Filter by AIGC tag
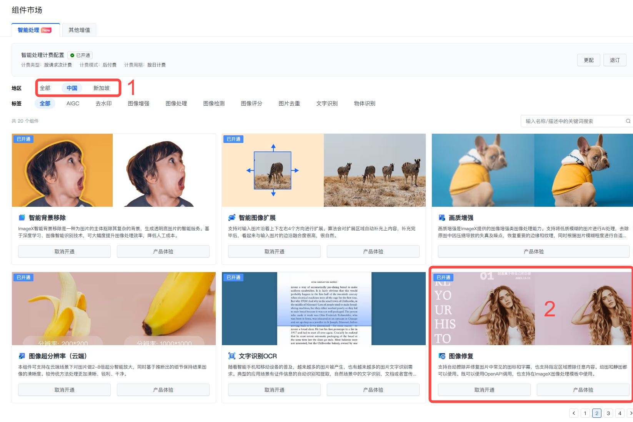 (73, 103)
